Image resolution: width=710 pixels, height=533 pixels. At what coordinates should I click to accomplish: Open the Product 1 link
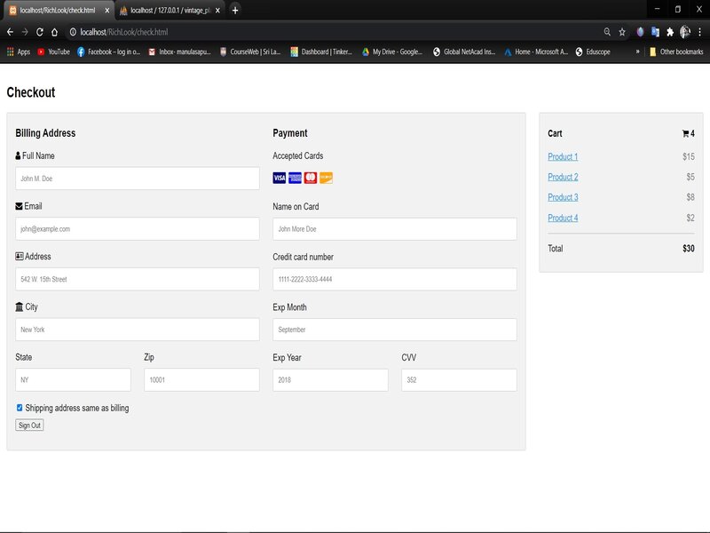(563, 157)
